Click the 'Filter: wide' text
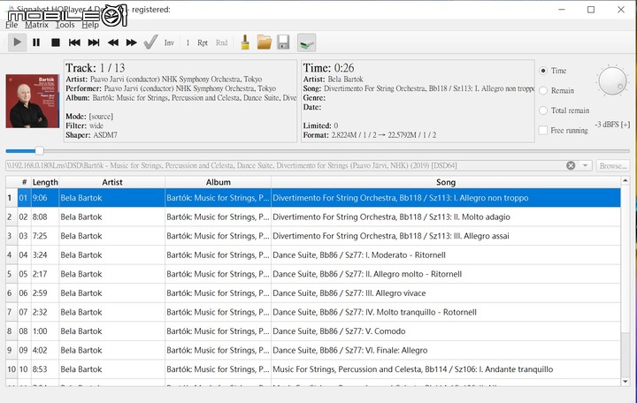This screenshot has width=637, height=403. pos(85,125)
